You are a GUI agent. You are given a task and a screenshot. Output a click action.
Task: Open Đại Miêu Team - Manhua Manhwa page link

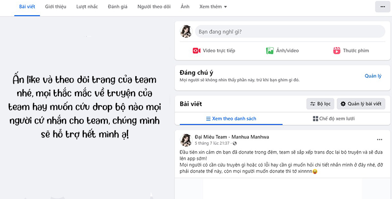[226, 136]
